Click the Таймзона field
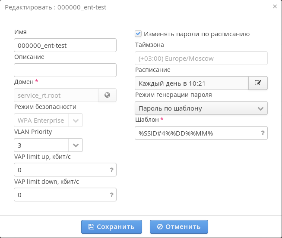The height and width of the screenshot is (238, 282). point(201,58)
